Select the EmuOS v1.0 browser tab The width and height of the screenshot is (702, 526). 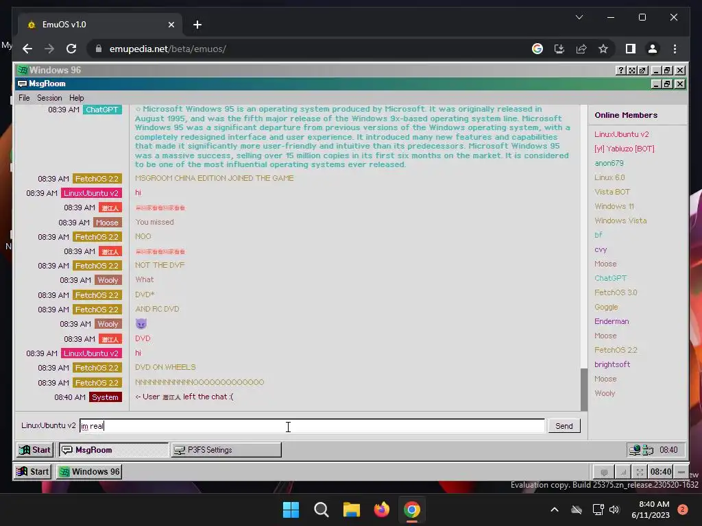tap(100, 25)
